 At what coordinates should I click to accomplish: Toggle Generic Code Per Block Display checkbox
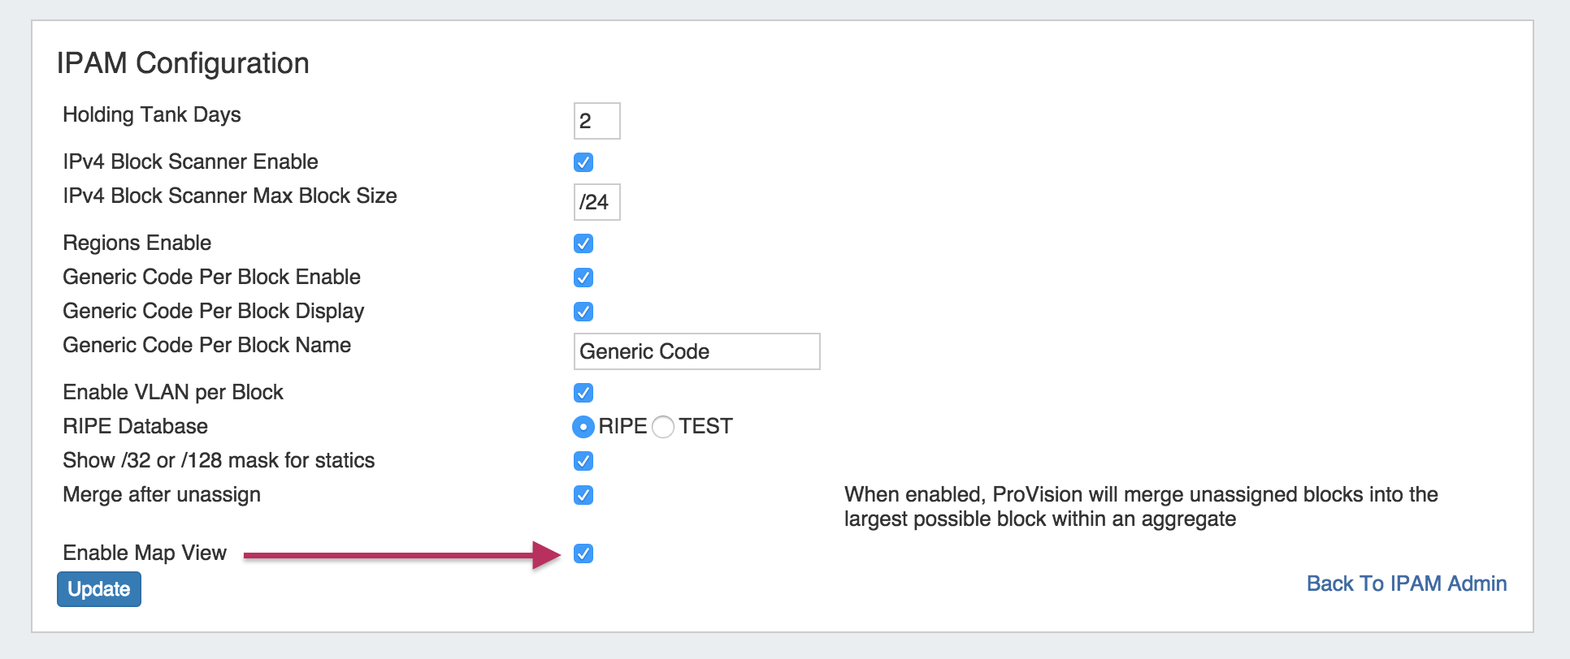coord(583,312)
